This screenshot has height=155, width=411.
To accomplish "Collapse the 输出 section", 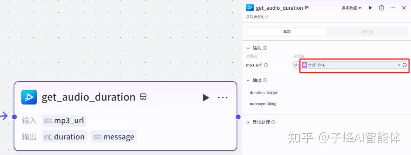I will pyautogui.click(x=248, y=80).
